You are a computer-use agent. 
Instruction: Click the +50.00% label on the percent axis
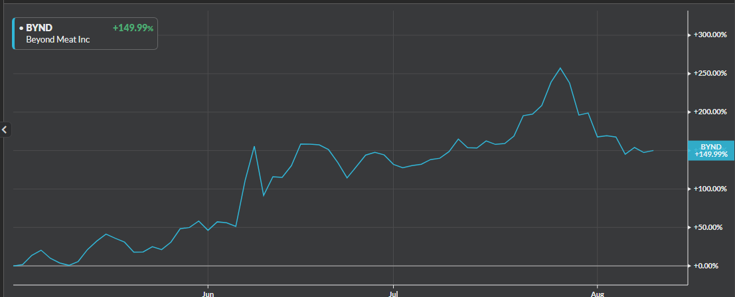tap(710, 227)
